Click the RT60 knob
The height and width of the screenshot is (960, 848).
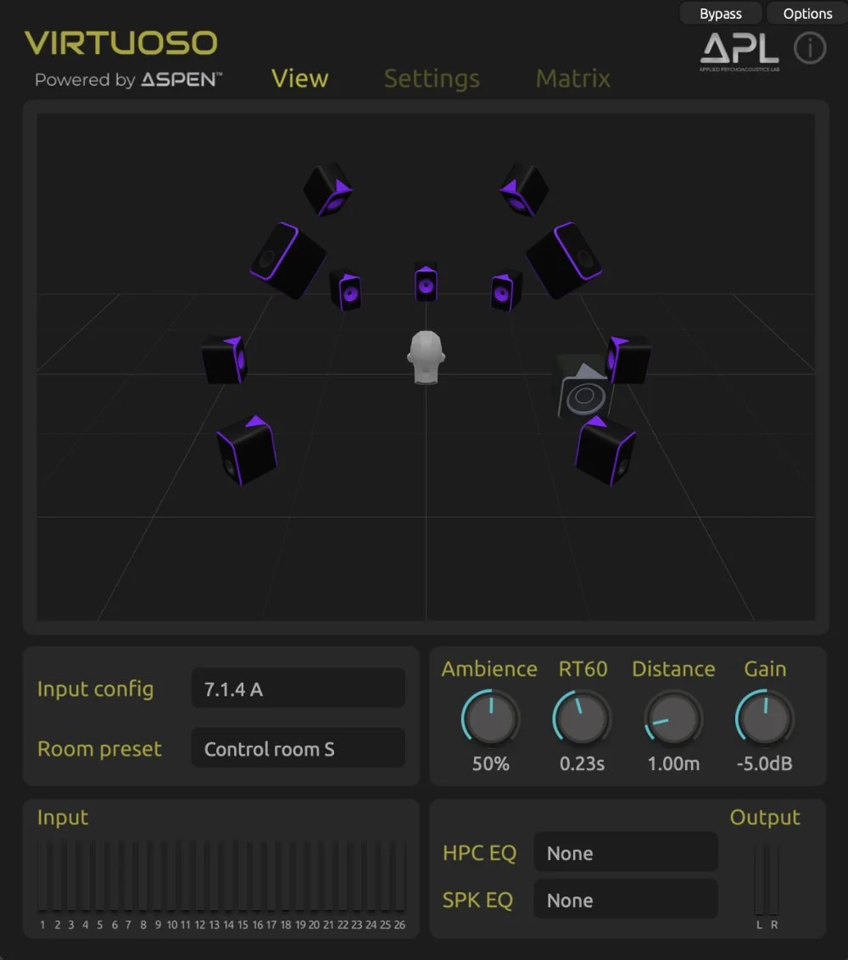582,718
